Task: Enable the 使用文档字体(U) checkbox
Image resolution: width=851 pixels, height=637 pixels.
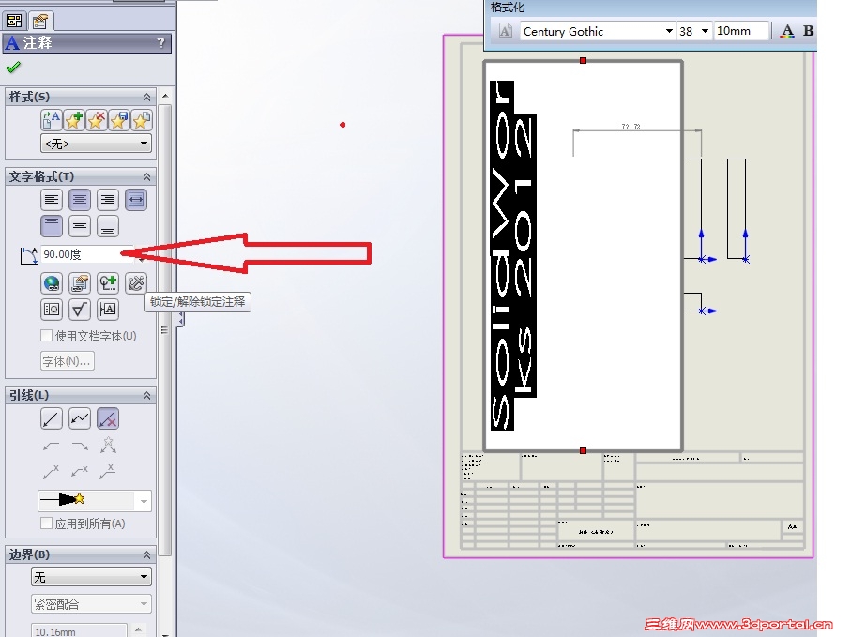Action: 47,336
